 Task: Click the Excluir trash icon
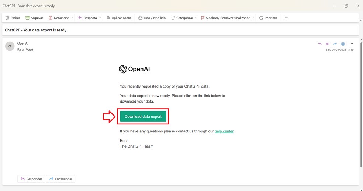click(7, 18)
